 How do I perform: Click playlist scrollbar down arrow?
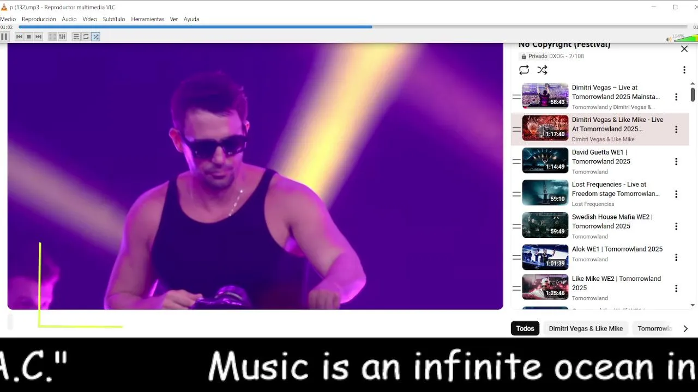(x=693, y=305)
